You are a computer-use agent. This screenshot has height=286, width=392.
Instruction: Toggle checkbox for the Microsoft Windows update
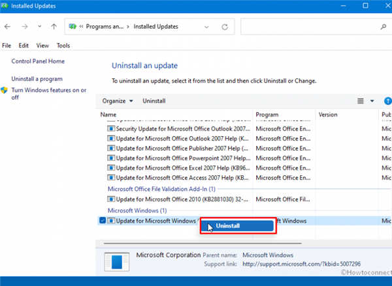103,221
